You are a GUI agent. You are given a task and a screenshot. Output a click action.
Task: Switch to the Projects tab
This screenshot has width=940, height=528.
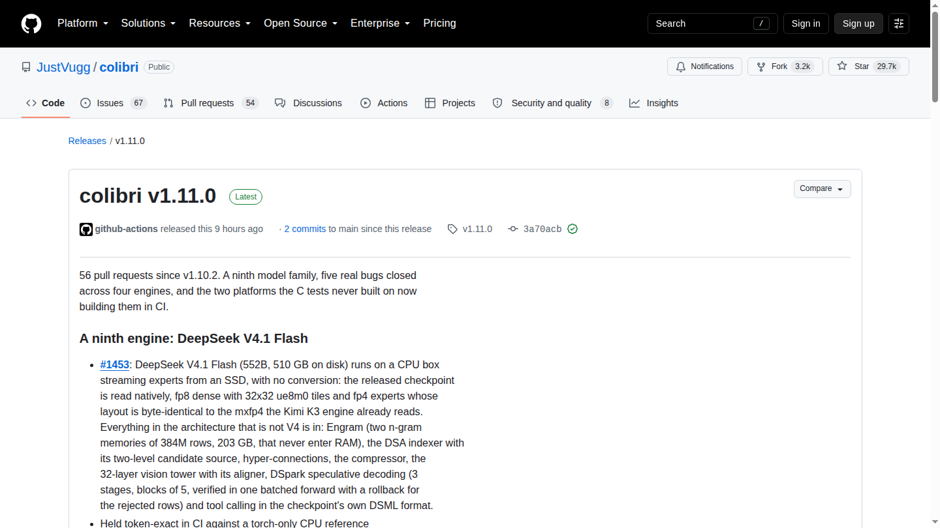tap(450, 103)
